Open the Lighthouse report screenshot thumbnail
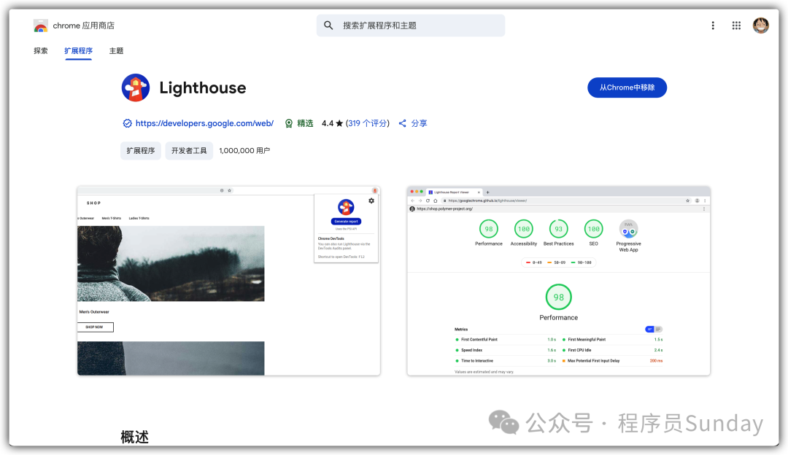 coord(558,281)
